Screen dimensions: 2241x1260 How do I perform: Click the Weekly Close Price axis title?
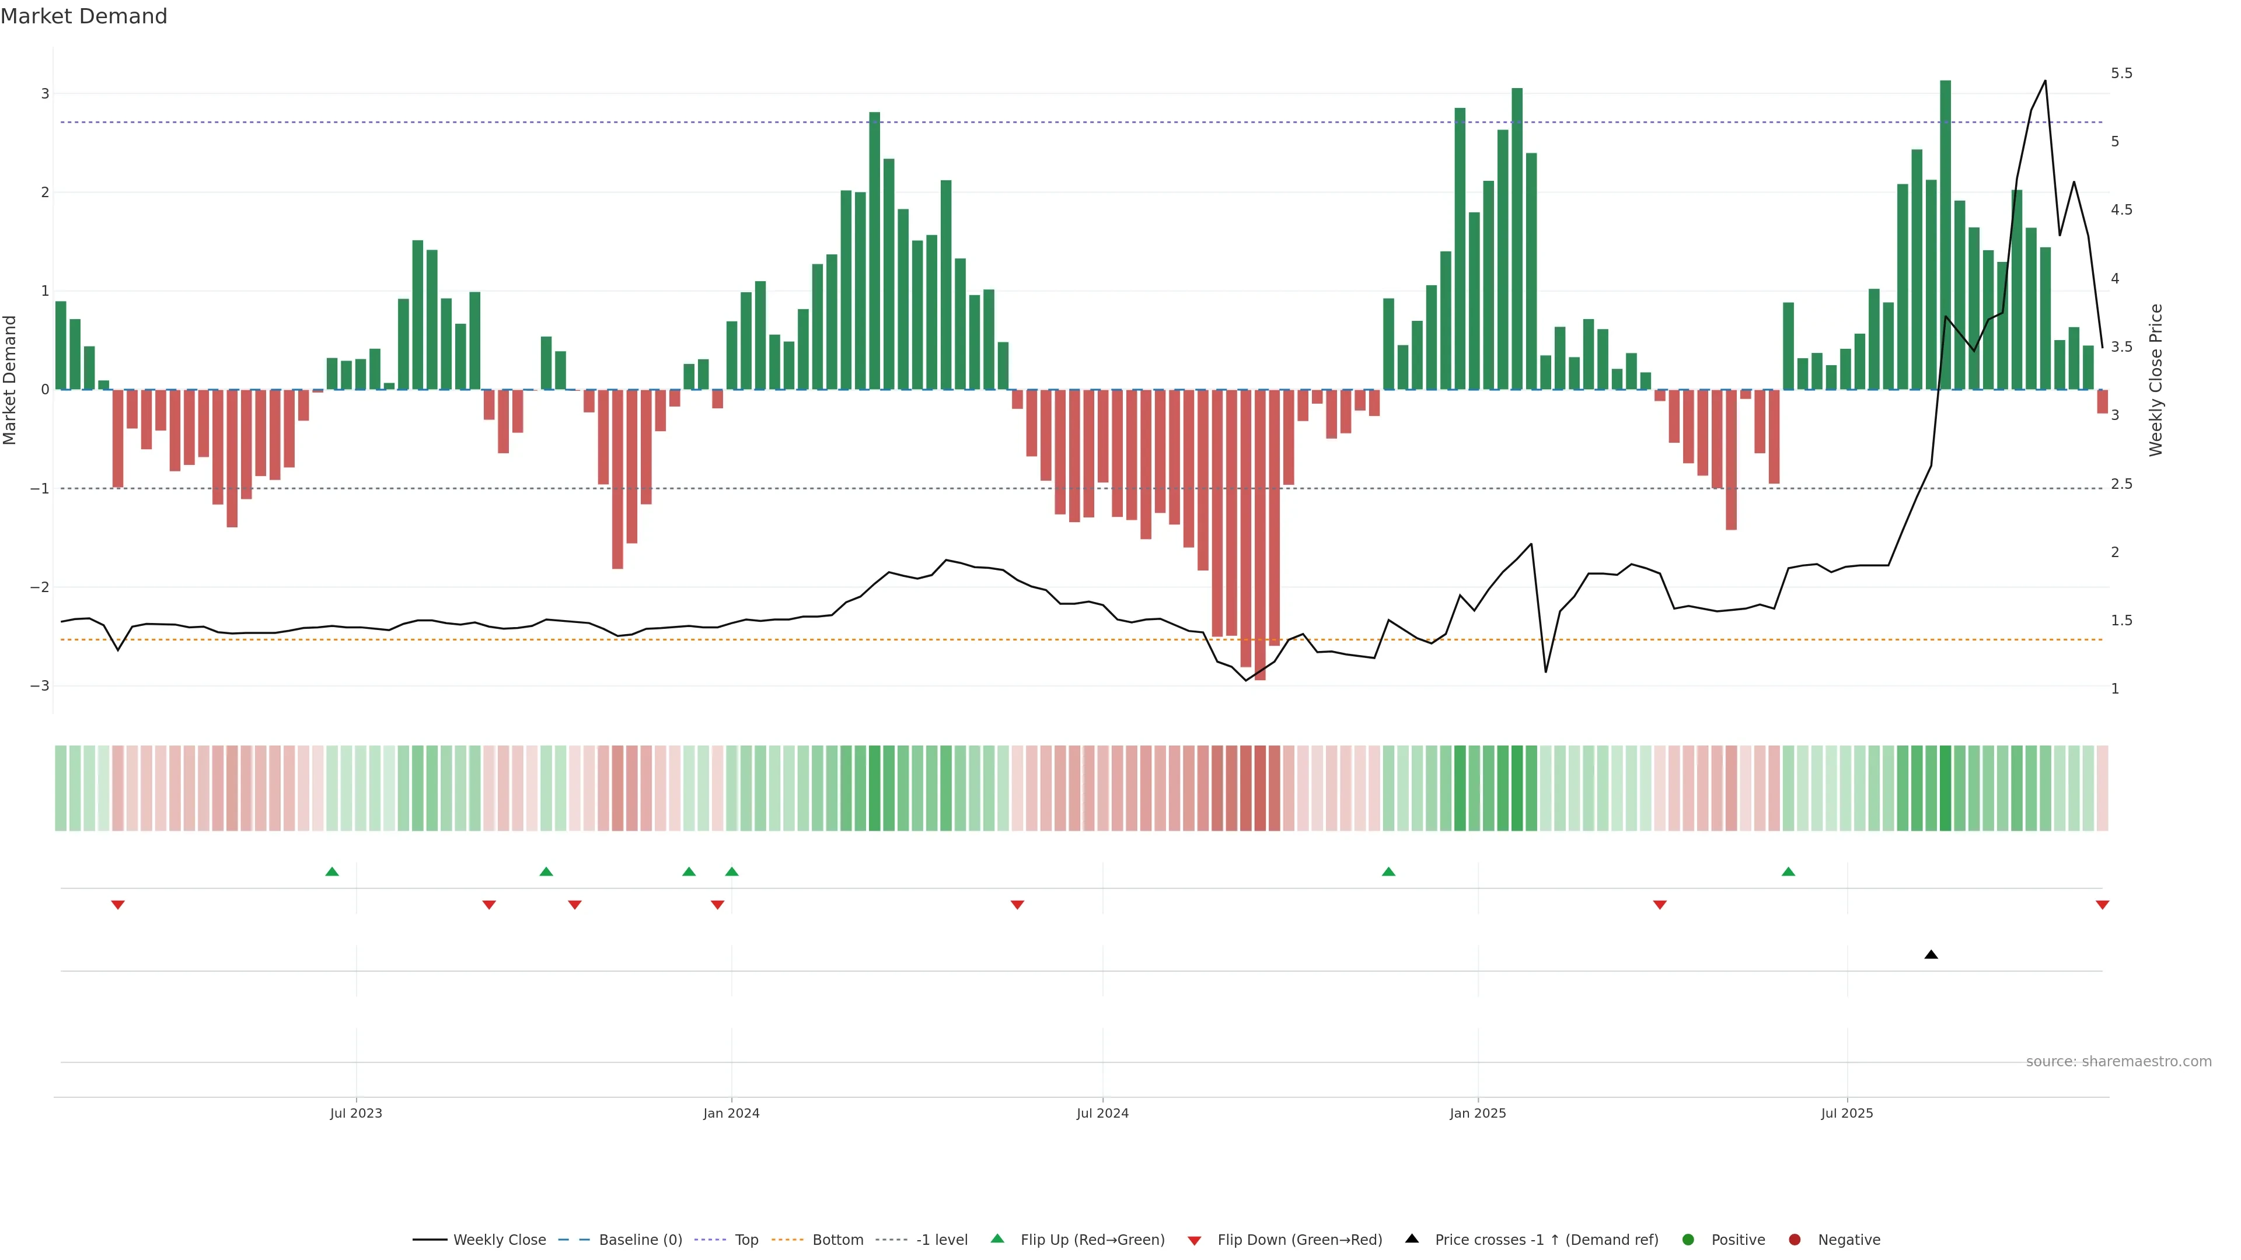pos(2156,380)
